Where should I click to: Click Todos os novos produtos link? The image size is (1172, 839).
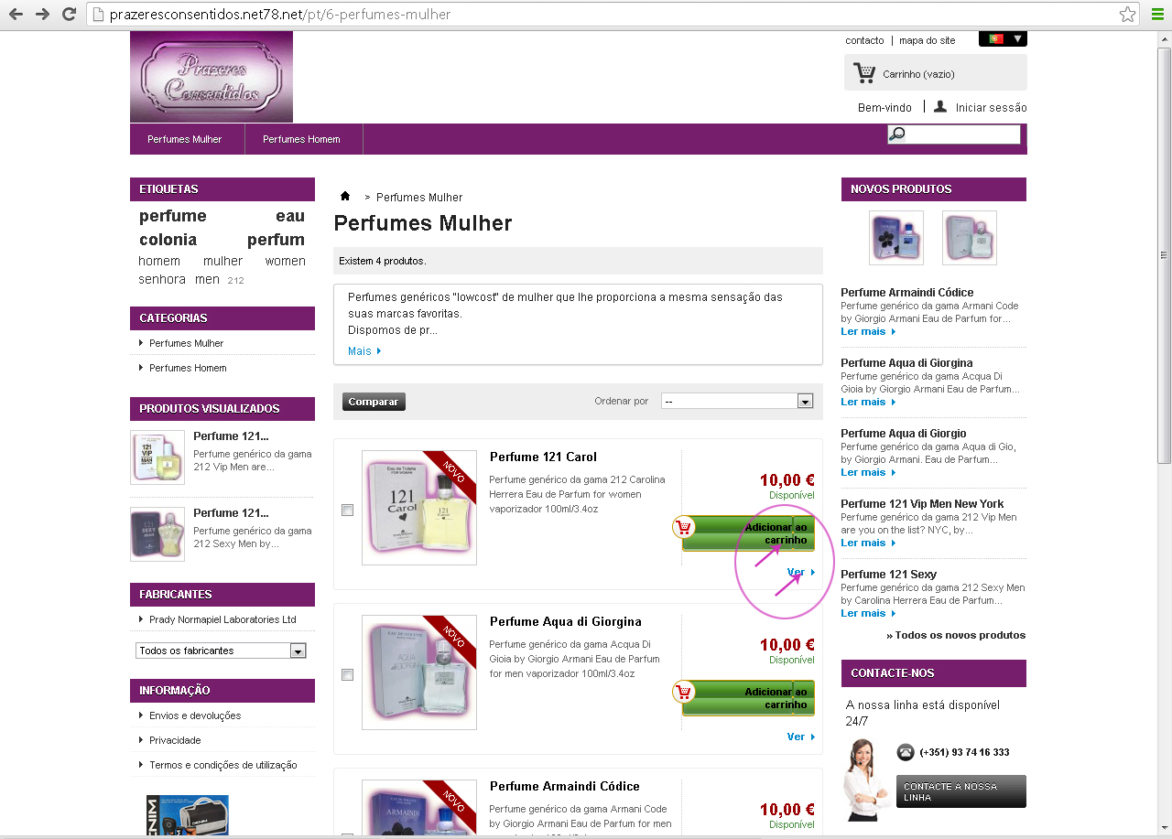[x=956, y=635]
